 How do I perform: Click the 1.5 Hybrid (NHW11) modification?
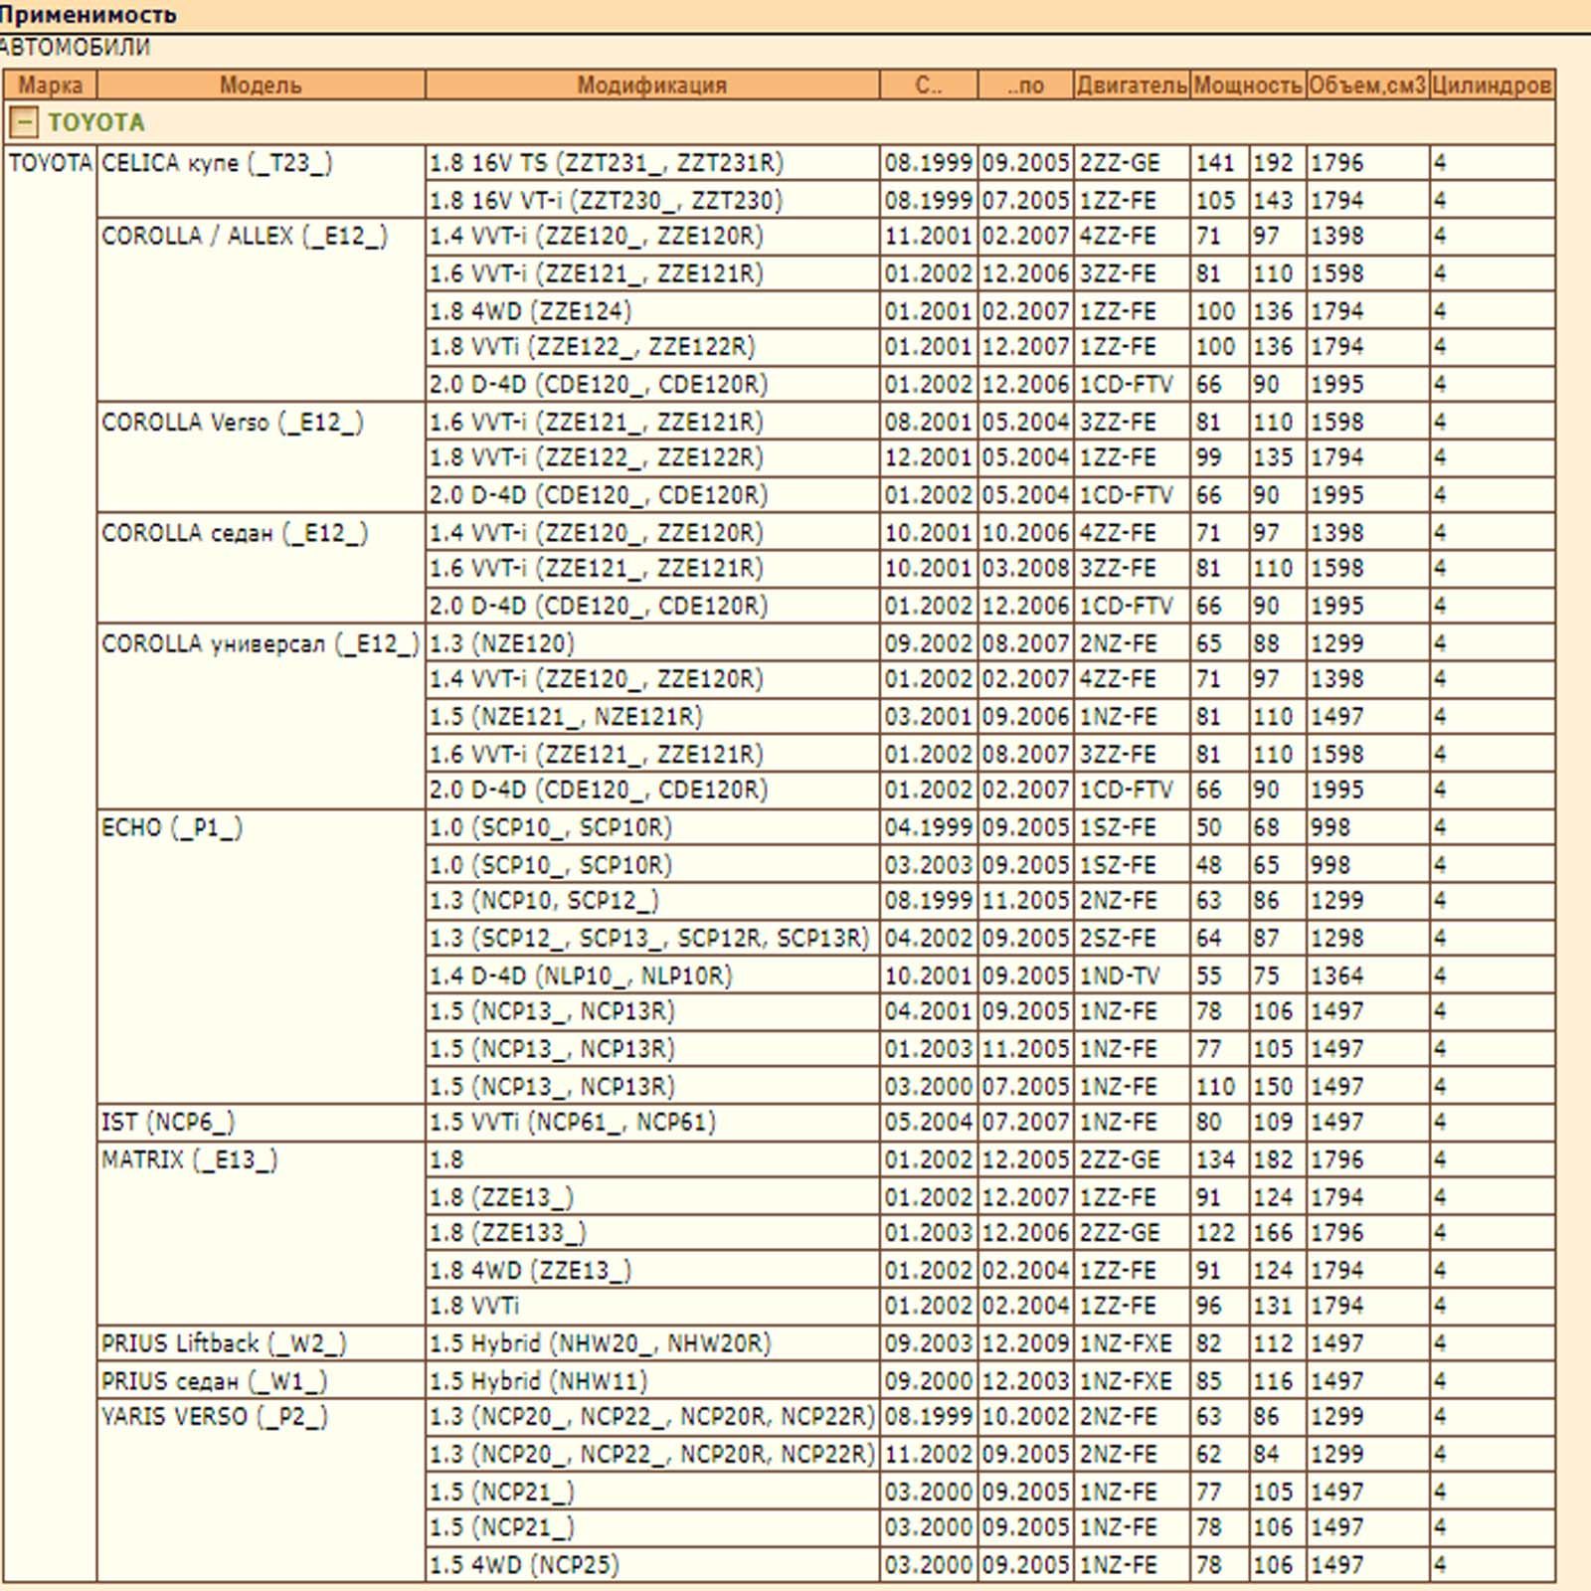click(x=538, y=1381)
